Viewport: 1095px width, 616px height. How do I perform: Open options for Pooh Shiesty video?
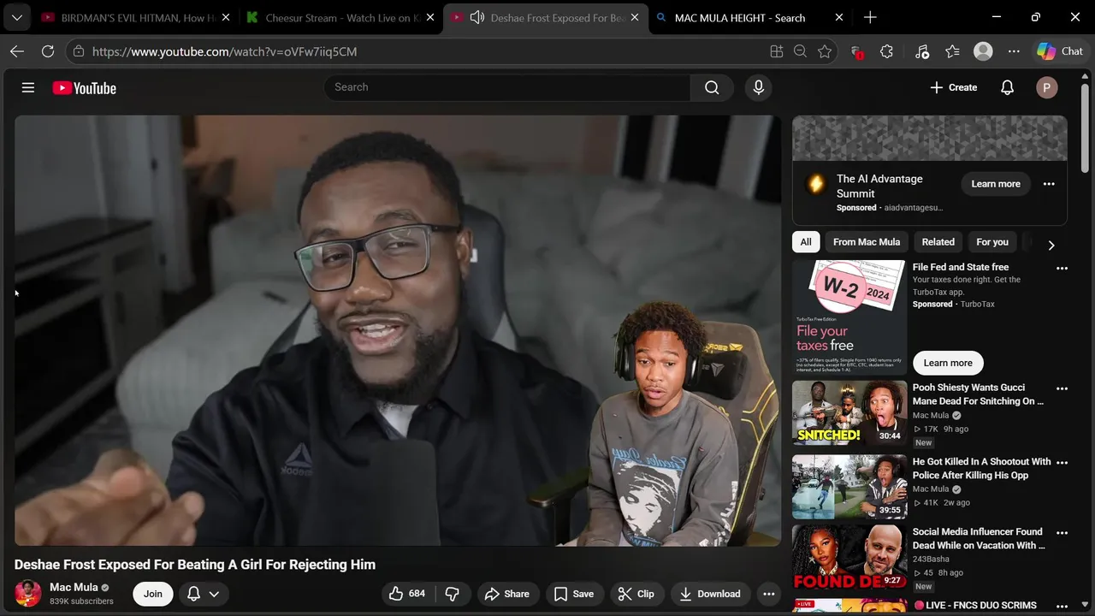click(1062, 388)
